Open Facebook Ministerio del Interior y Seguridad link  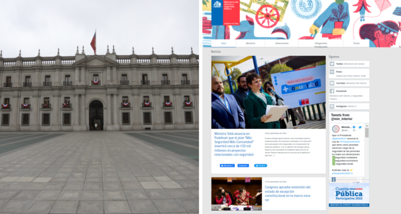(349, 95)
